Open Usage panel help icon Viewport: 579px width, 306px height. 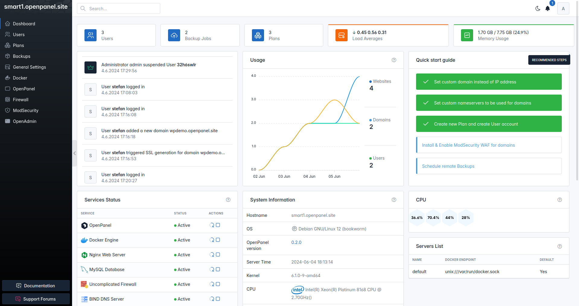pos(394,60)
